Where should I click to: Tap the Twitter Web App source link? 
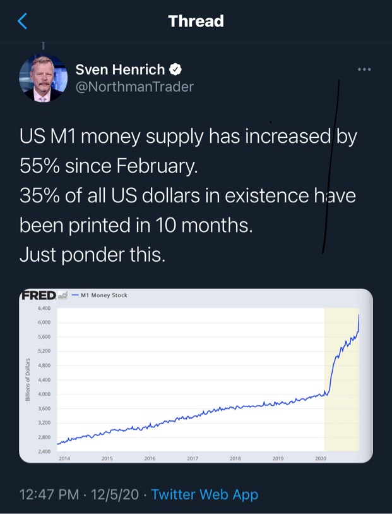[x=205, y=494]
